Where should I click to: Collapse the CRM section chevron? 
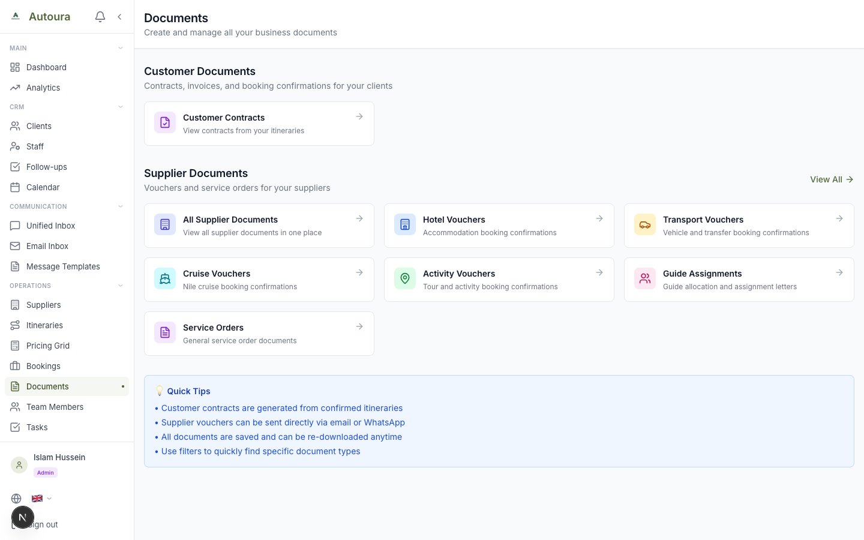click(x=121, y=107)
